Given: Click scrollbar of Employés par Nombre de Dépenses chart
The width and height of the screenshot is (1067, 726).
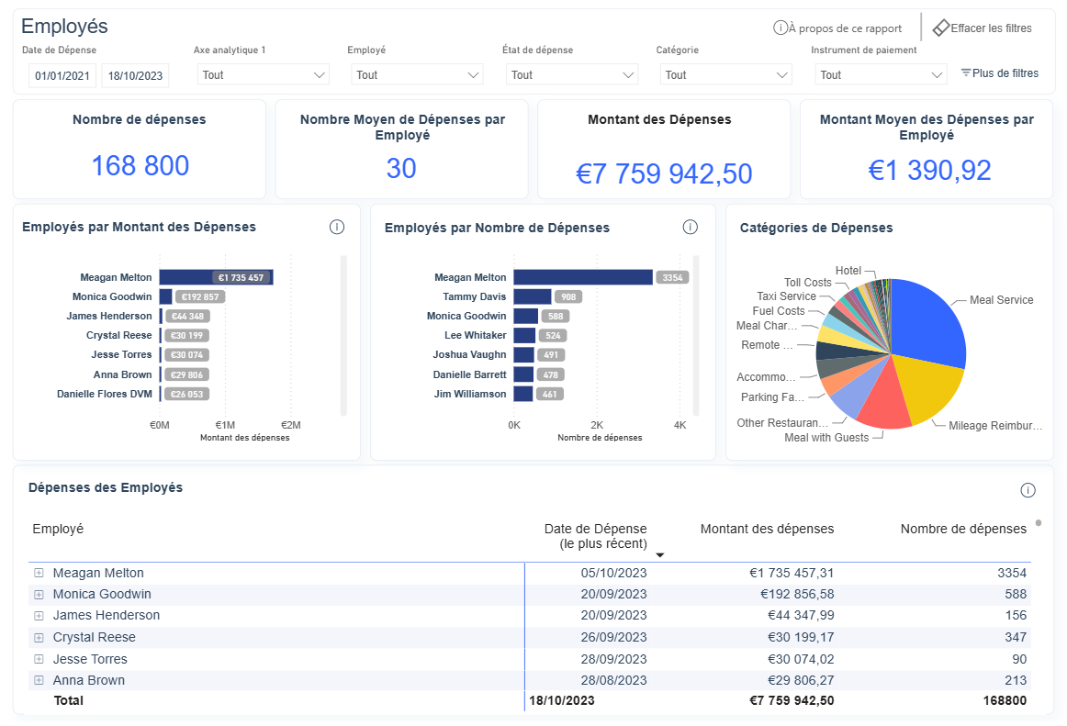Looking at the screenshot, I should coord(696,335).
